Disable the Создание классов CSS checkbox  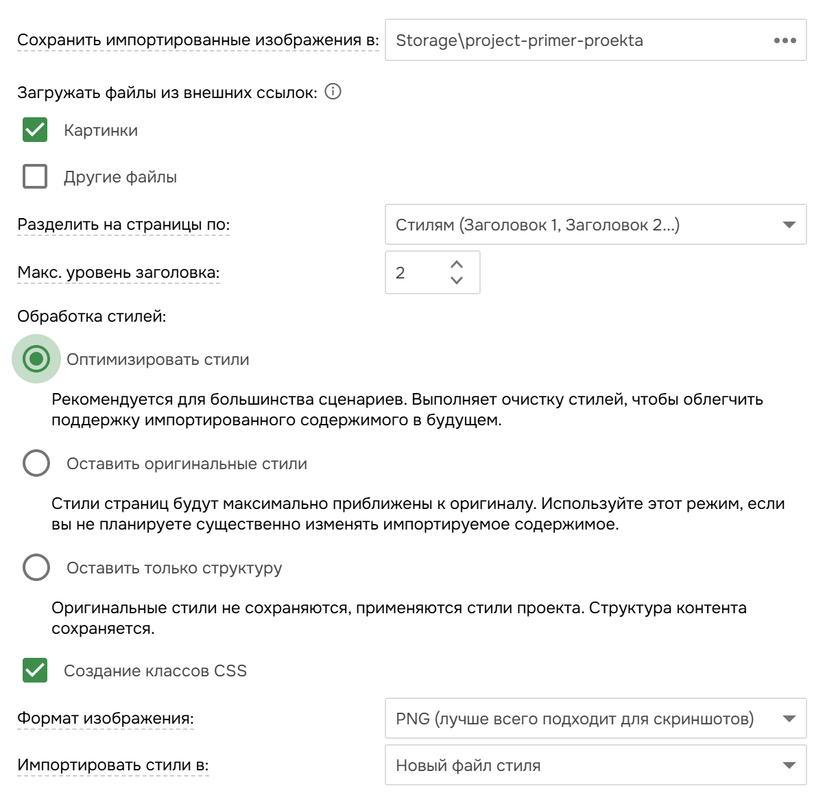point(35,671)
